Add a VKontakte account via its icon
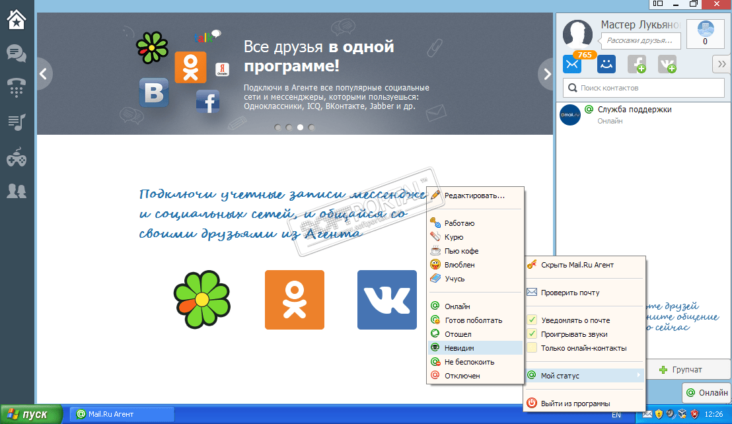Screen dimensions: 732x424 [x=667, y=64]
